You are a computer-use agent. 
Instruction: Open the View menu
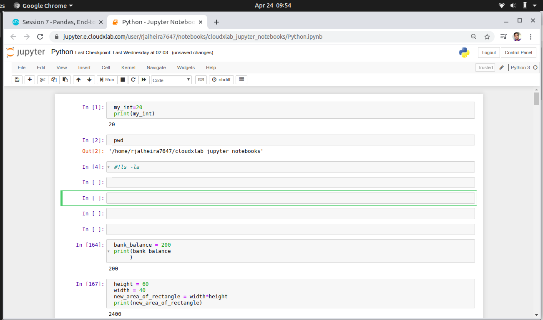coord(62,67)
